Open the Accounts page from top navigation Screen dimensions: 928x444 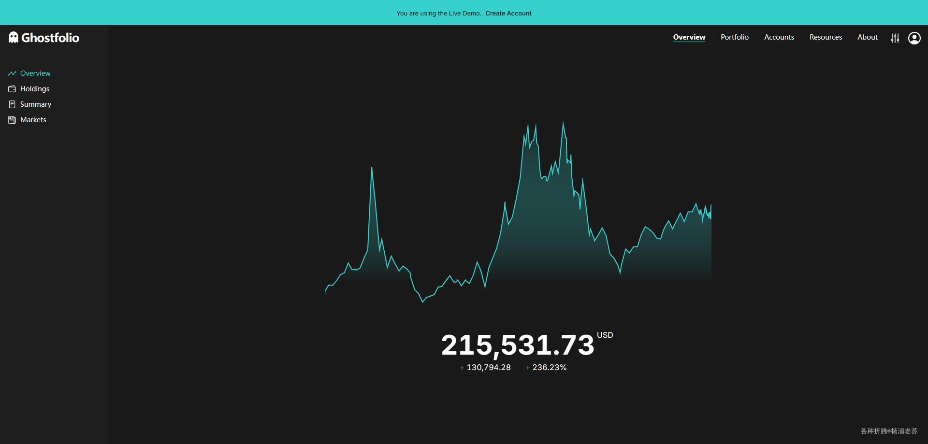point(779,37)
